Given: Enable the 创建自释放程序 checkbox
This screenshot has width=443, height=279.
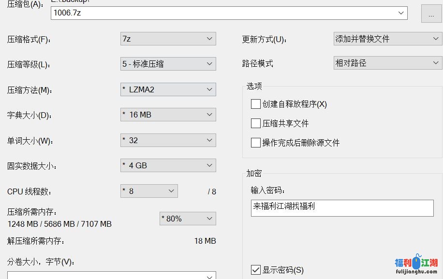Looking at the screenshot, I should [256, 104].
